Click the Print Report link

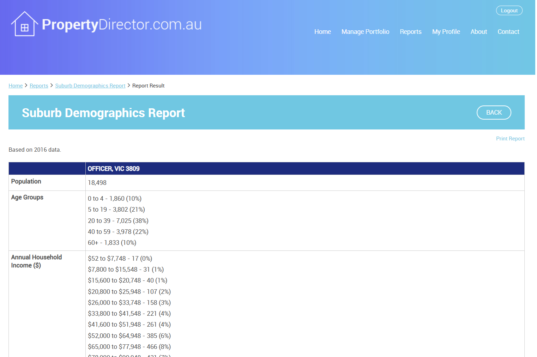coord(510,139)
